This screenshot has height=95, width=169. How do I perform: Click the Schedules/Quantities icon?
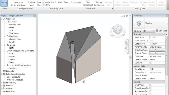coord(4,74)
